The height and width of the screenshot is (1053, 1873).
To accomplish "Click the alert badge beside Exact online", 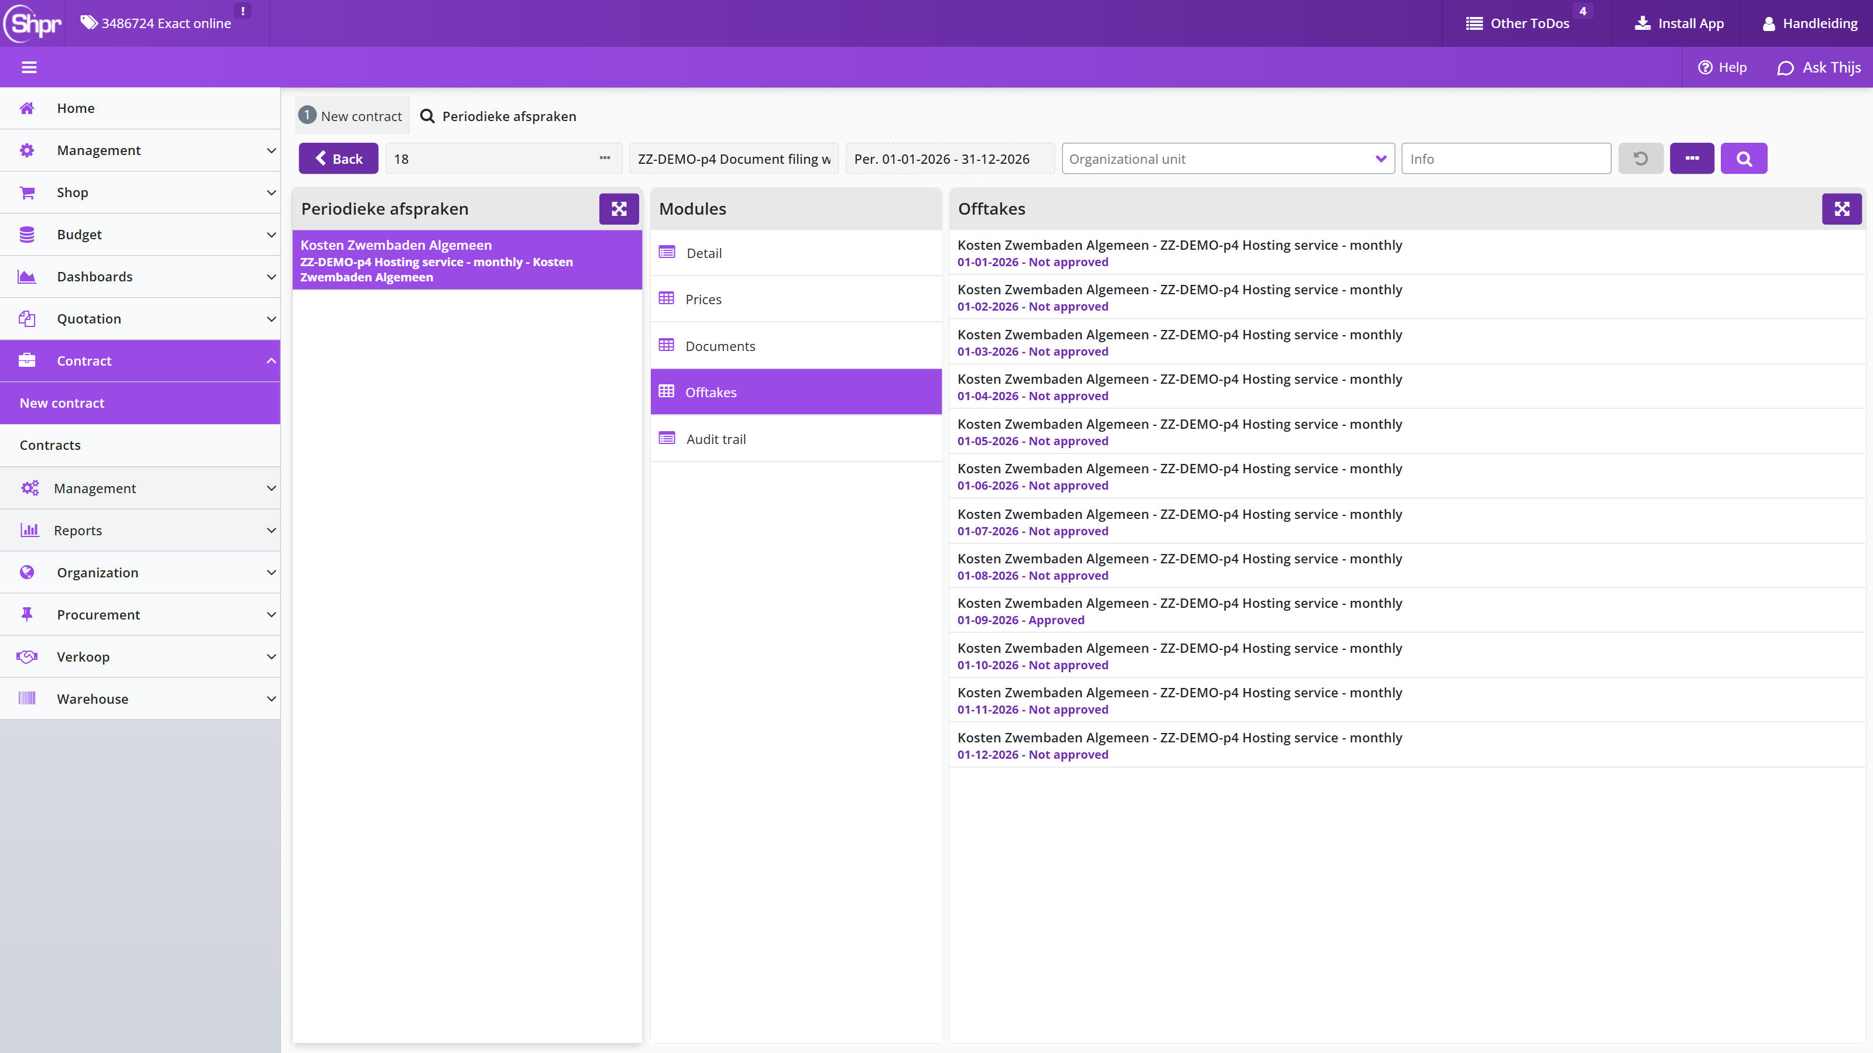I will click(243, 11).
